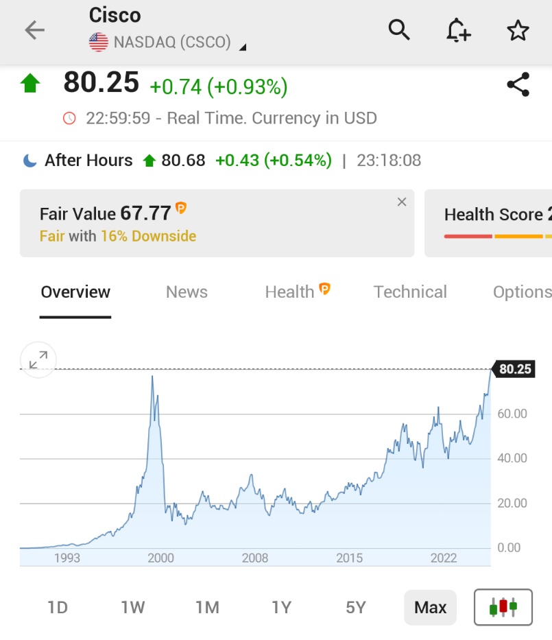
Task: Dismiss the Fair Value card
Action: pyautogui.click(x=402, y=202)
